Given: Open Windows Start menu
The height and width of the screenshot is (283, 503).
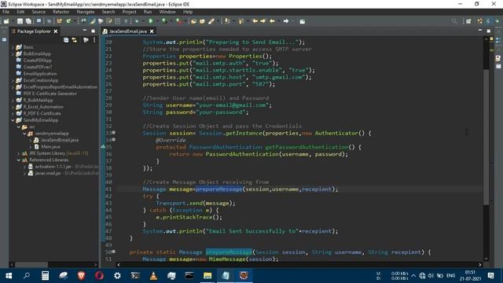Looking at the screenshot, I should coord(9,276).
